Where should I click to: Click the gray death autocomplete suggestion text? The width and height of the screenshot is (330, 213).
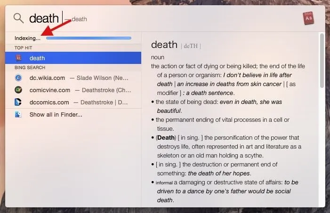(79, 19)
